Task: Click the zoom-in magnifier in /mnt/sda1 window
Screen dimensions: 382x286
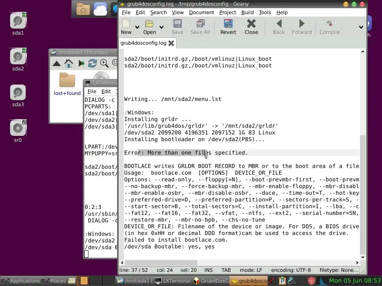Action: tap(104, 63)
